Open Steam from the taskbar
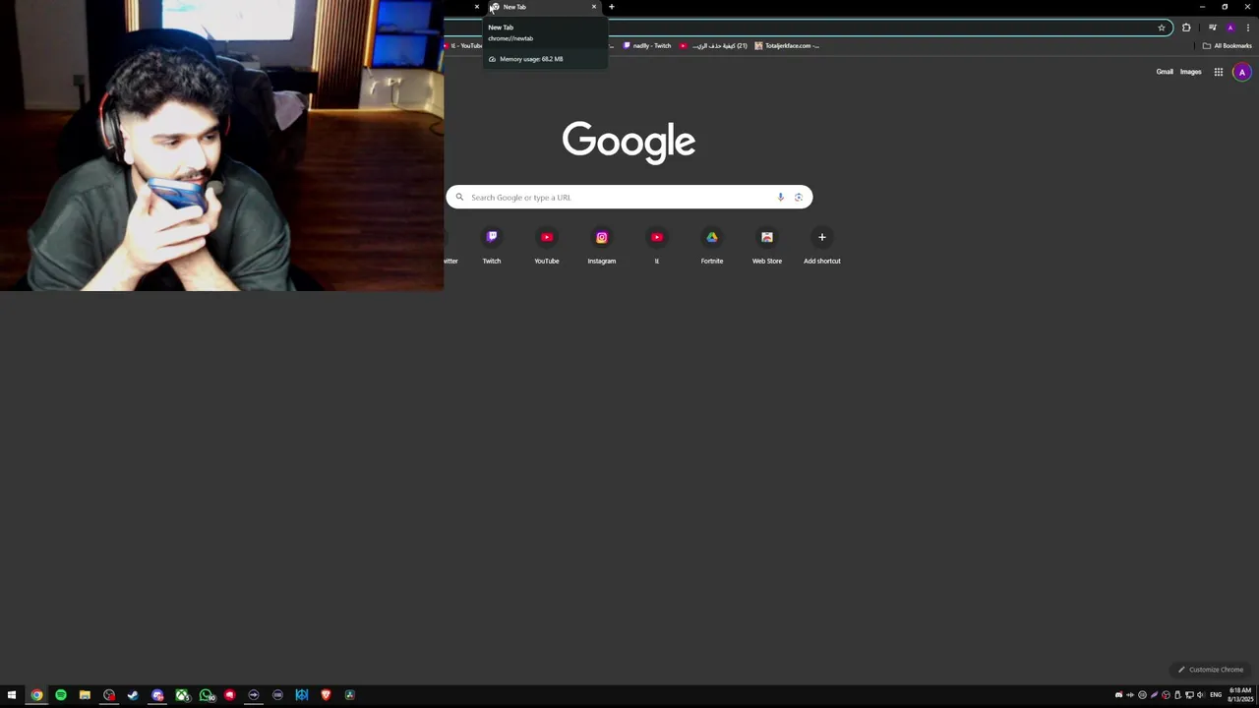Screen dimensions: 1259x708 (133, 695)
